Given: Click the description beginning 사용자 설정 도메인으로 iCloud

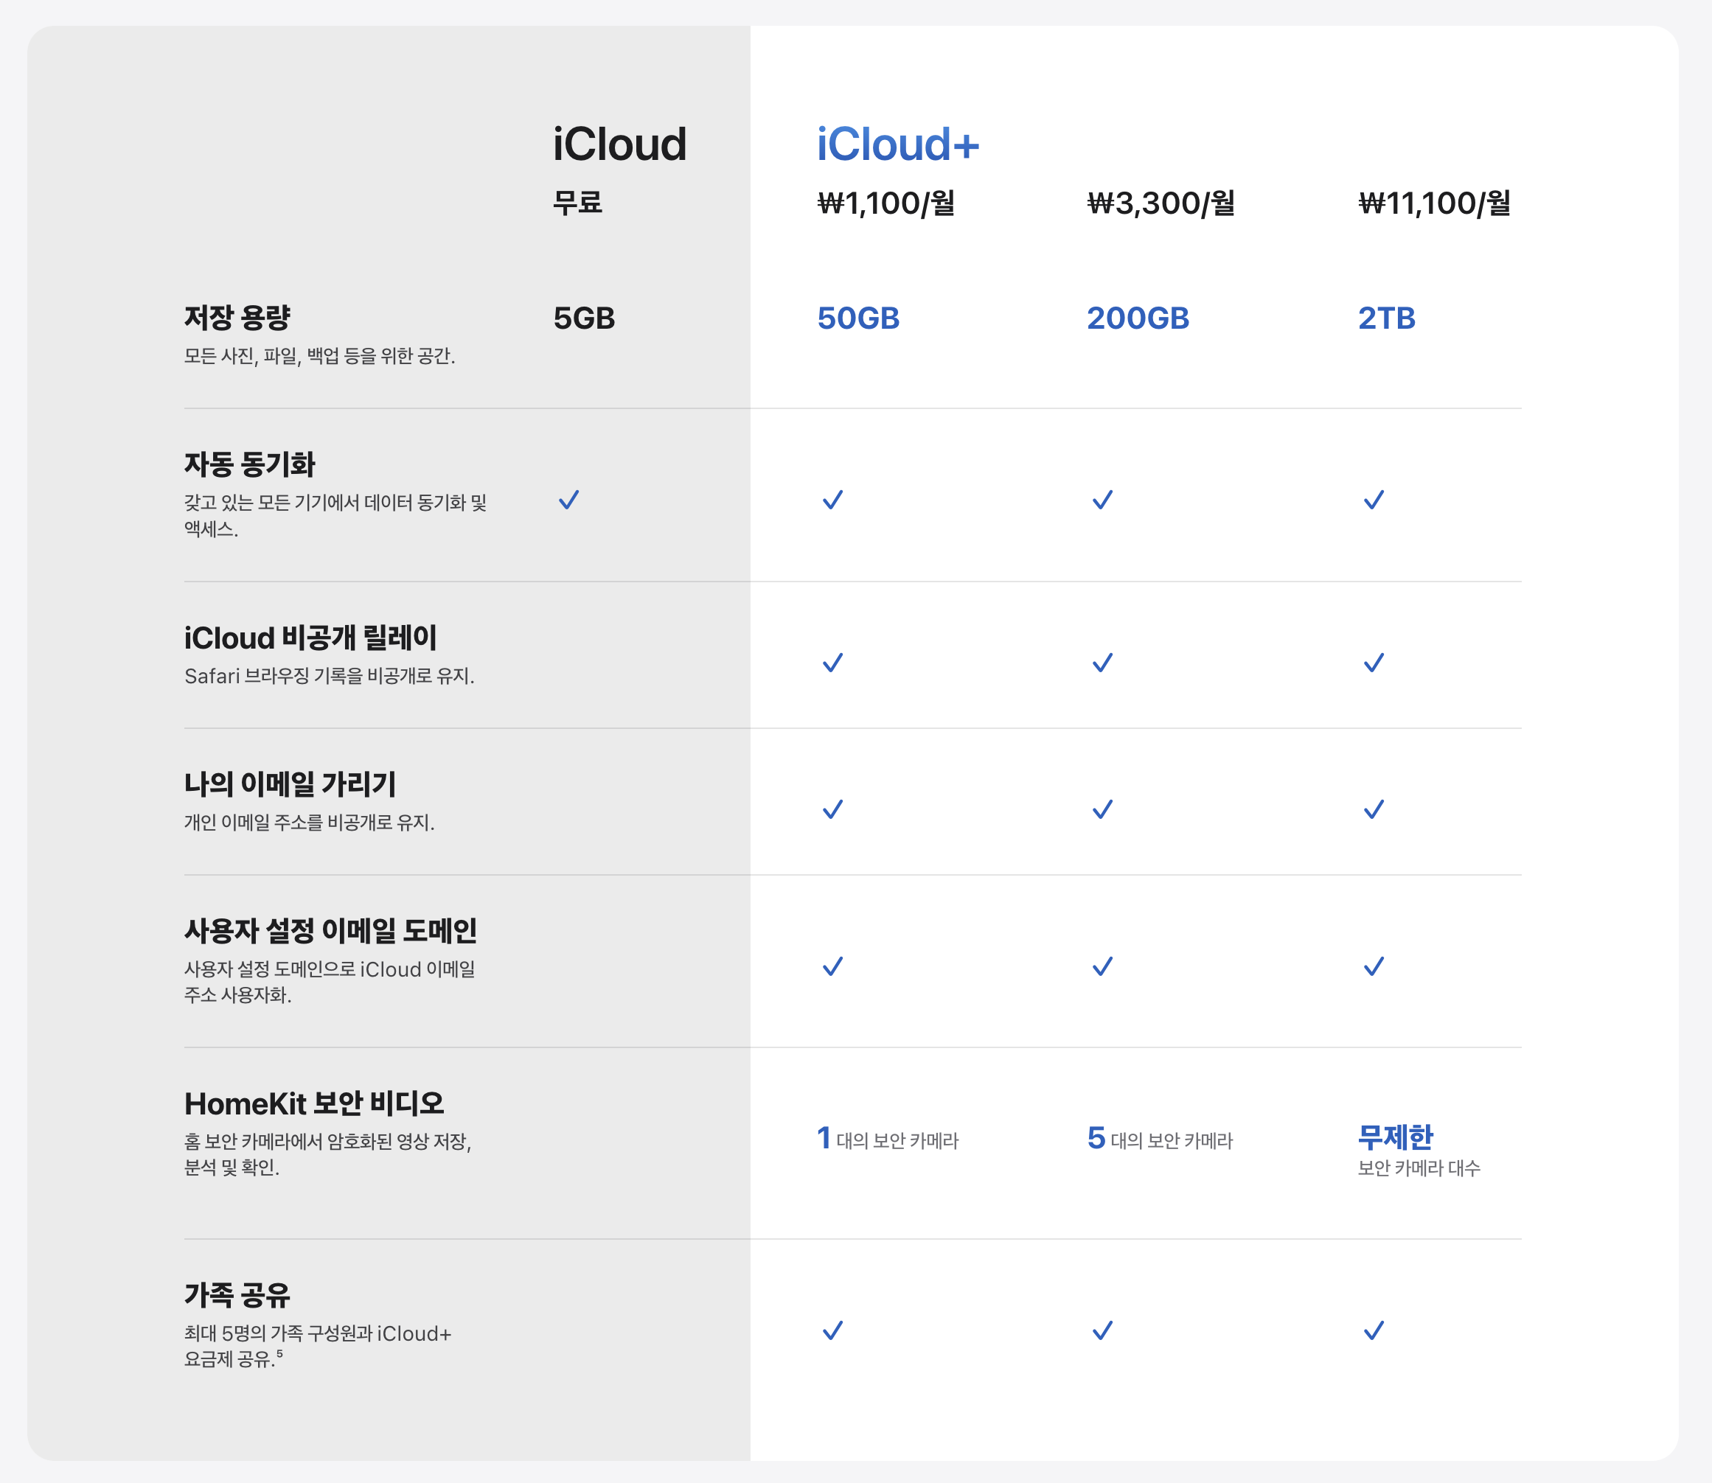Looking at the screenshot, I should click(x=330, y=983).
